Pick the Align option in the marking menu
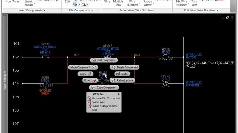The height and width of the screenshot is (133, 238). pos(86,74)
